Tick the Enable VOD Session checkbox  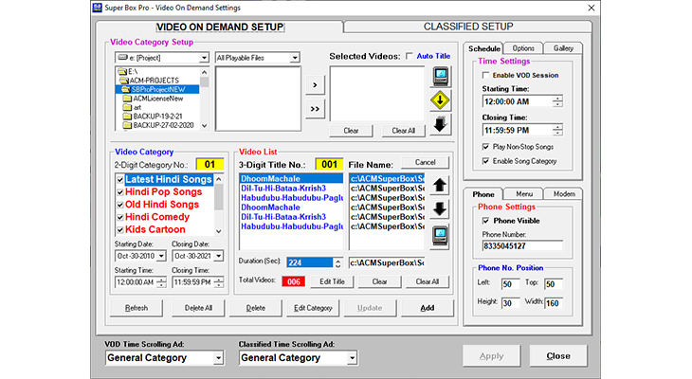click(487, 75)
